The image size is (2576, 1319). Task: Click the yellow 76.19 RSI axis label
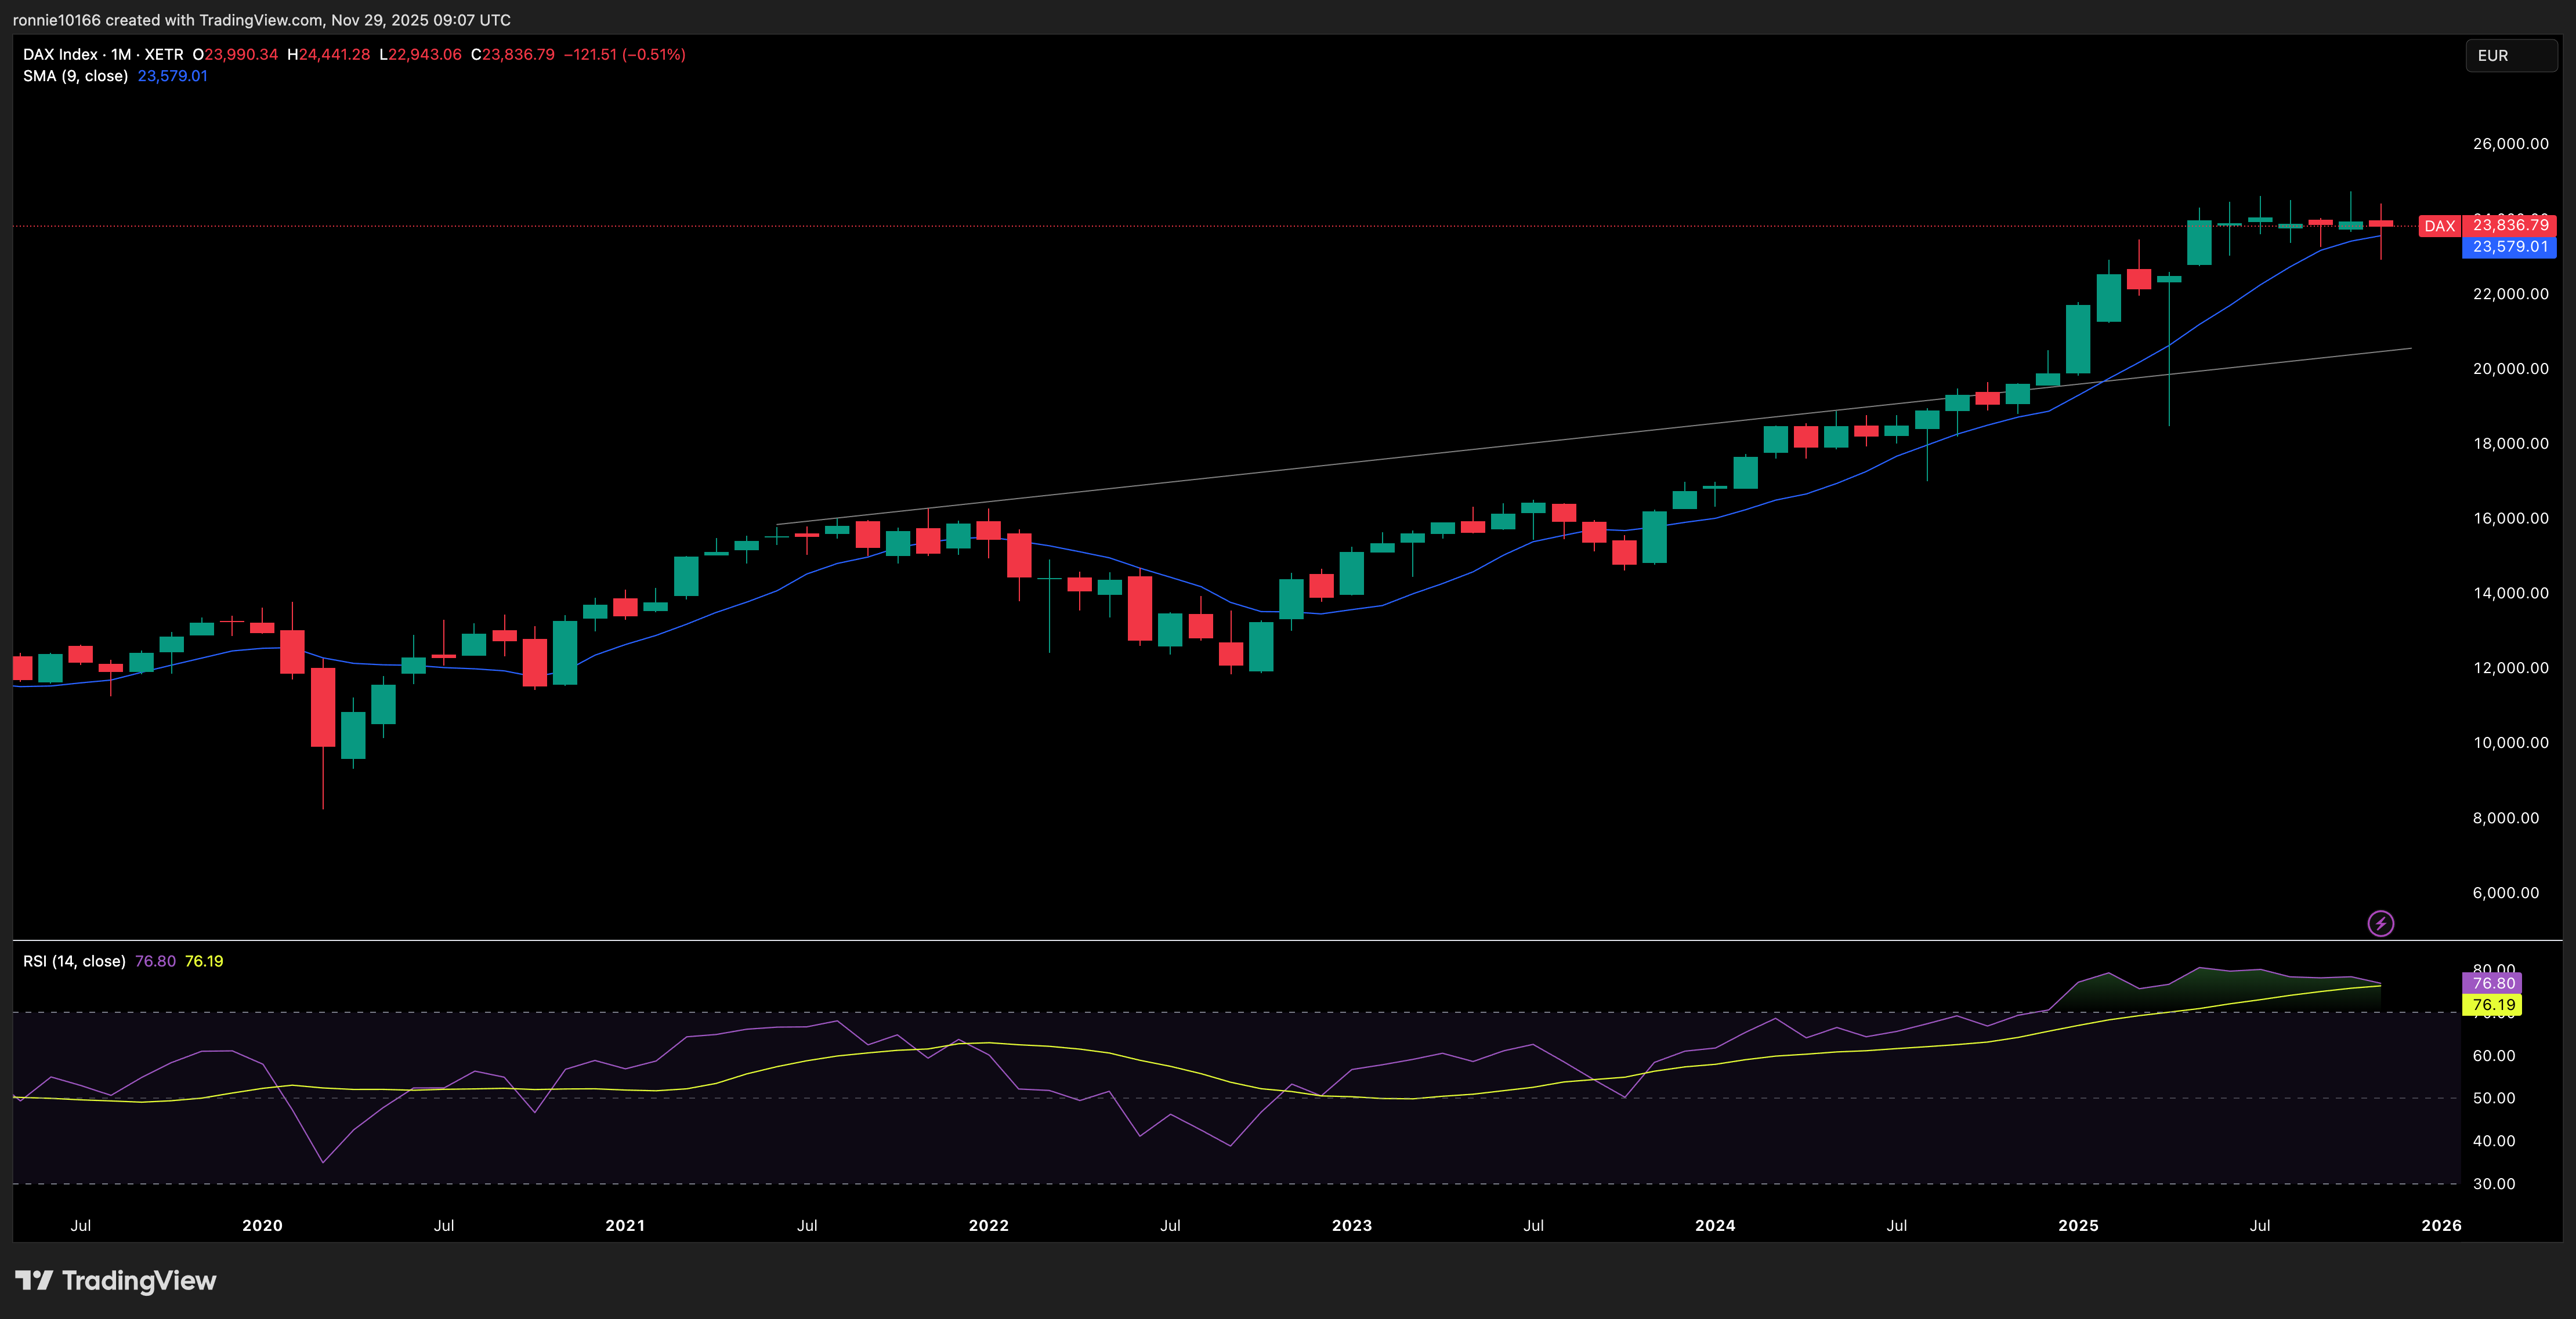[2493, 1005]
